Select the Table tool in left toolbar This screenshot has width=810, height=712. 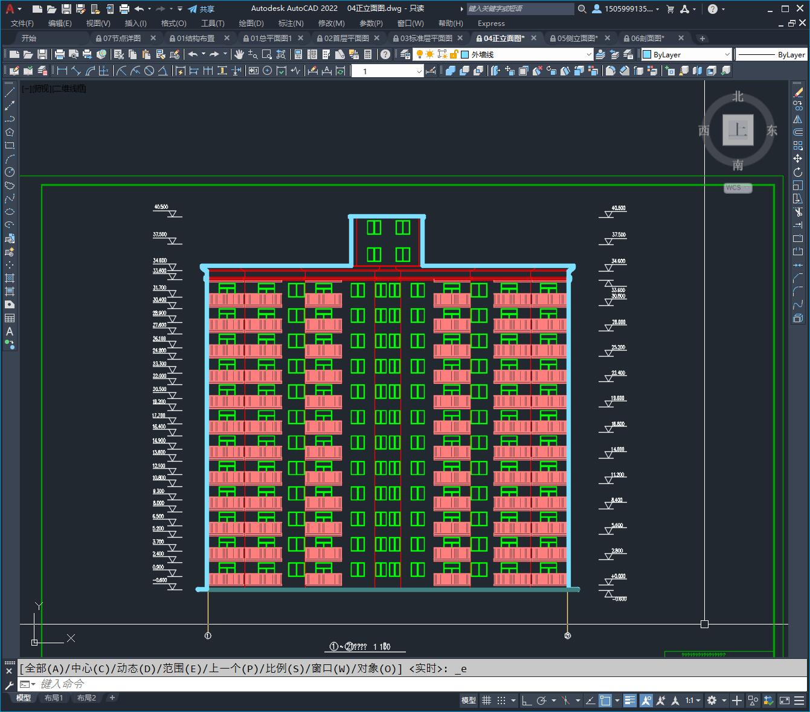[x=10, y=319]
